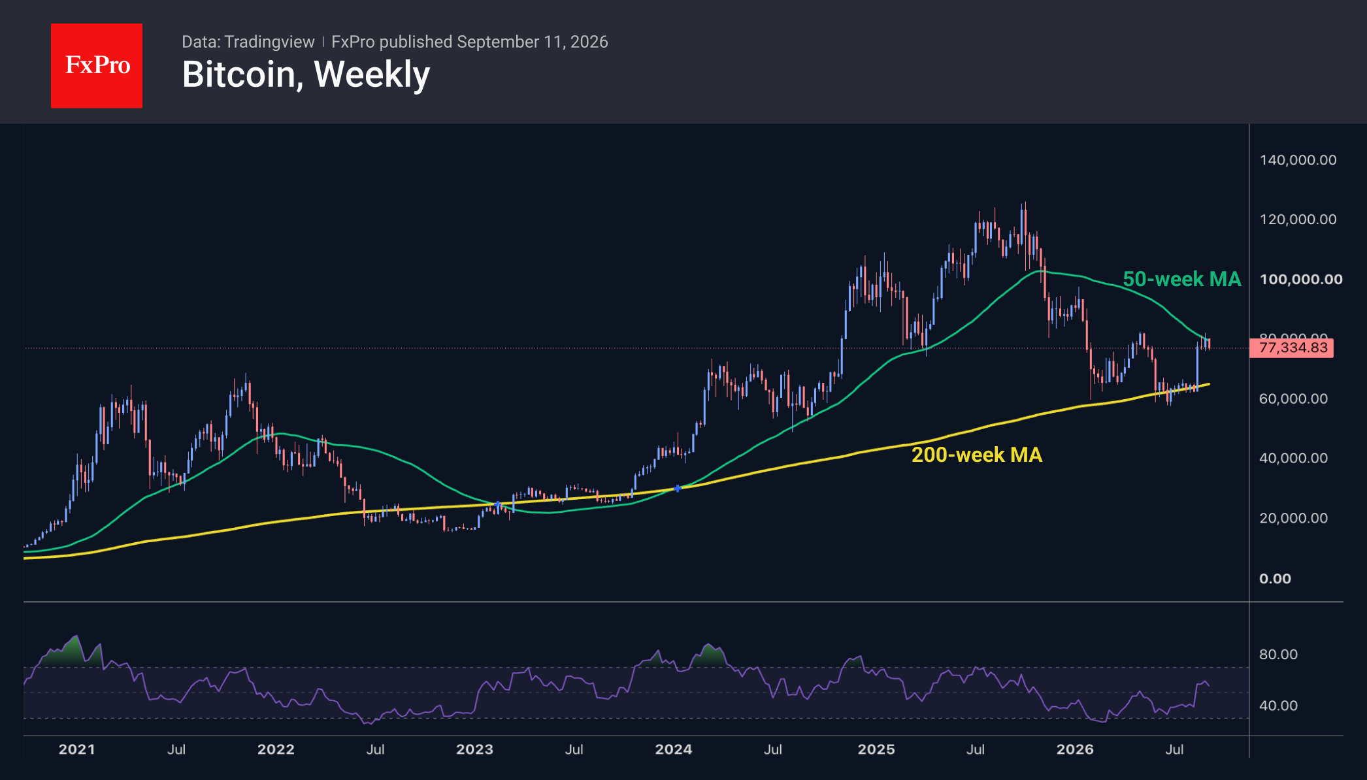
Task: Click the 60,000.00 price axis label
Action: (x=1293, y=398)
